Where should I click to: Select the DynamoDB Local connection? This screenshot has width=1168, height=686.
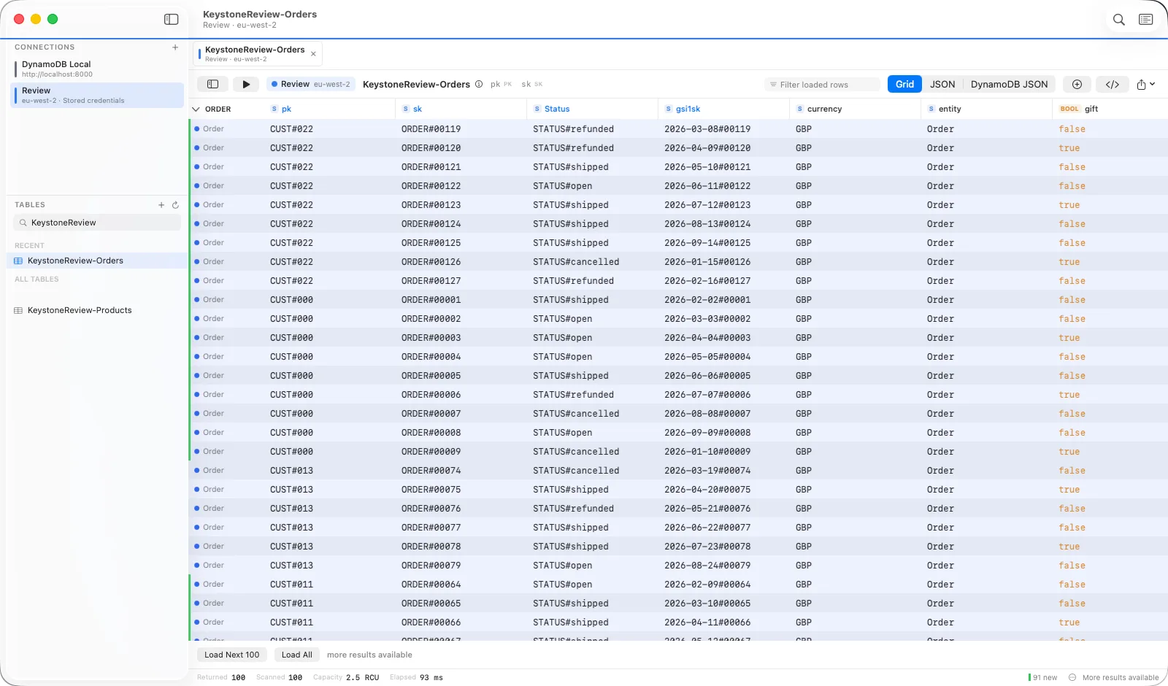point(96,69)
